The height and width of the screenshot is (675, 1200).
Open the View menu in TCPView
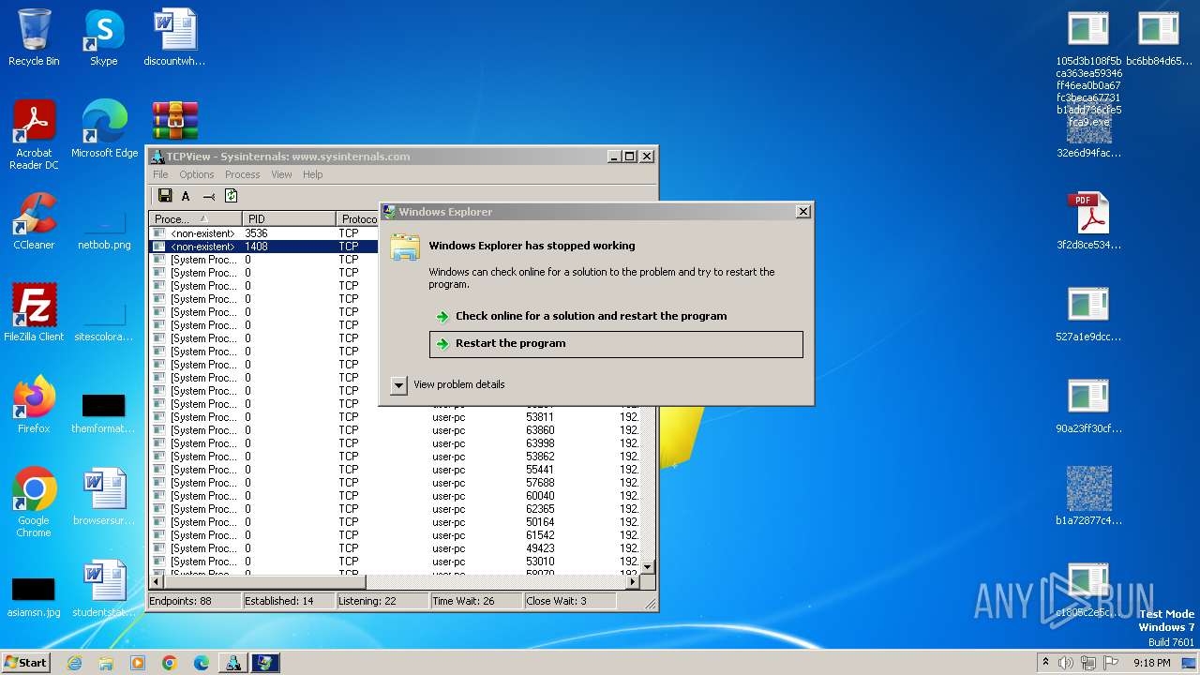click(281, 174)
